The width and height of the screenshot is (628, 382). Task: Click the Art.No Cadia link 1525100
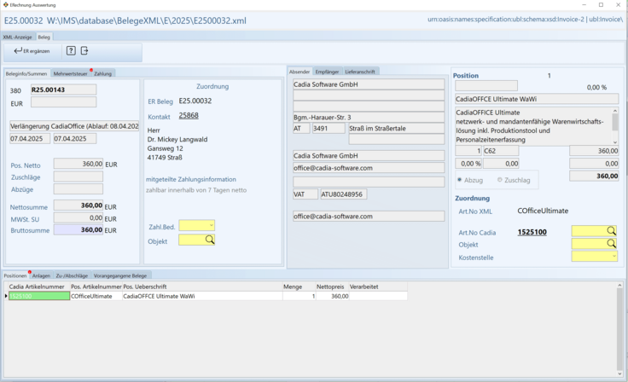pos(532,232)
